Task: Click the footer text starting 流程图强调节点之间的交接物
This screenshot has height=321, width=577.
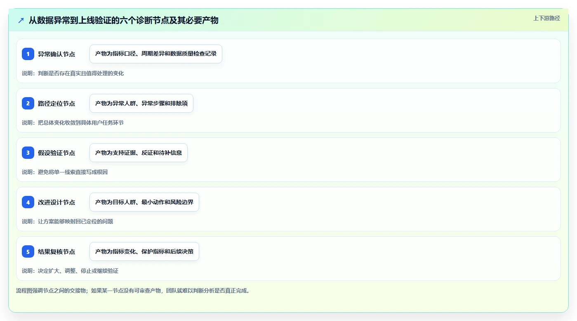Action: pyautogui.click(x=133, y=291)
